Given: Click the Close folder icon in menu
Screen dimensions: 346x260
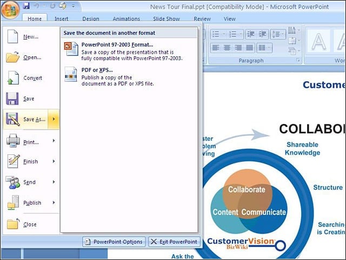Looking at the screenshot, I should pos(13,224).
